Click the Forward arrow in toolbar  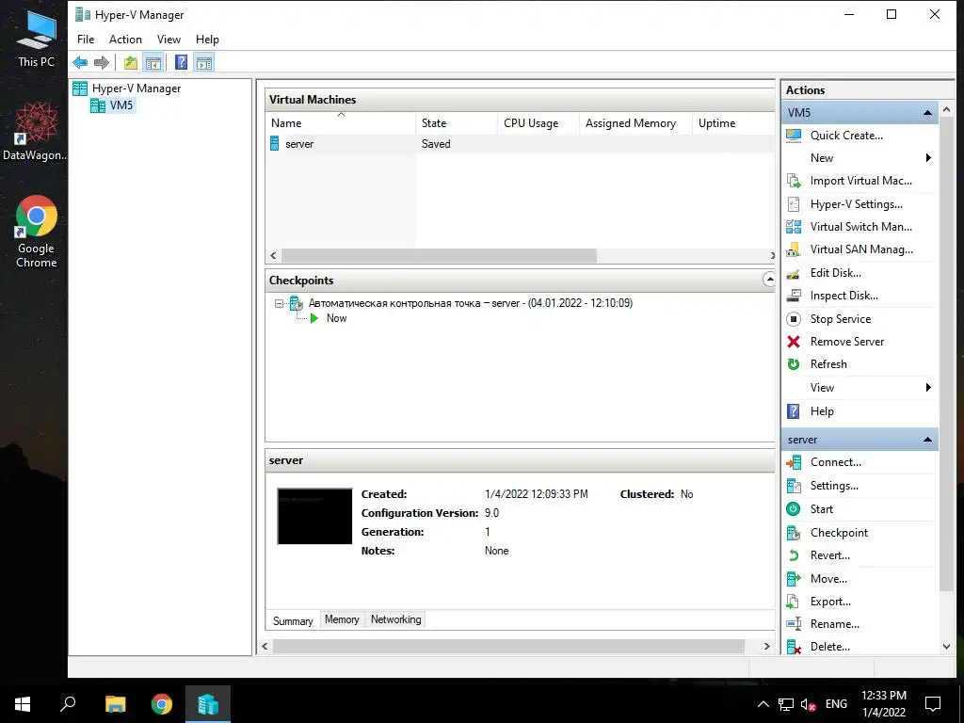102,63
